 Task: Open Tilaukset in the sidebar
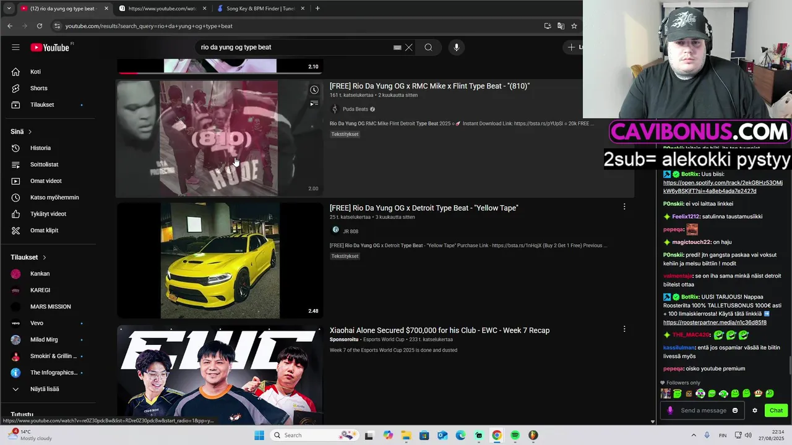[43, 104]
